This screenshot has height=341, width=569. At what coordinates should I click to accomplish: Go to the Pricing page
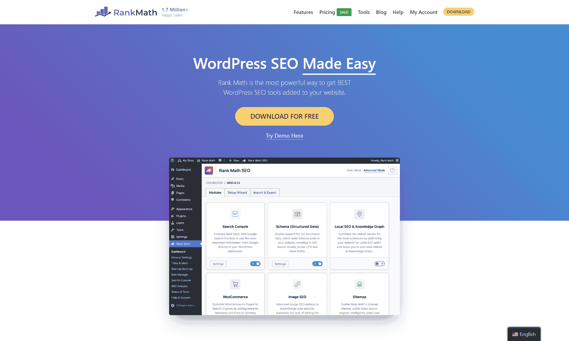click(327, 12)
